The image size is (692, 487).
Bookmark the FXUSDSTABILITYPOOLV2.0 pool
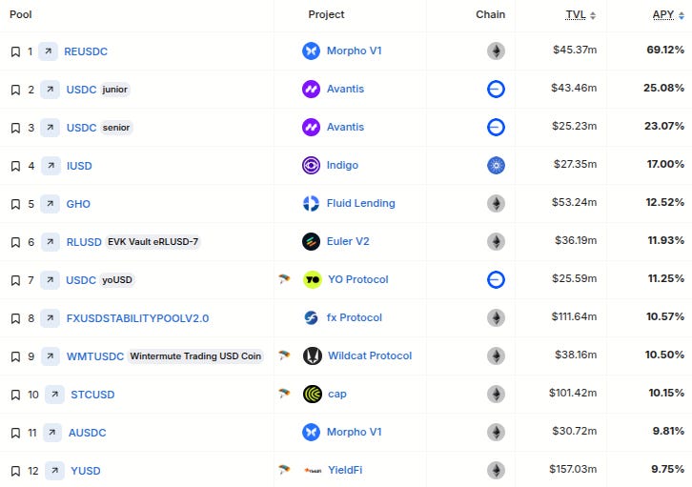coord(15,318)
